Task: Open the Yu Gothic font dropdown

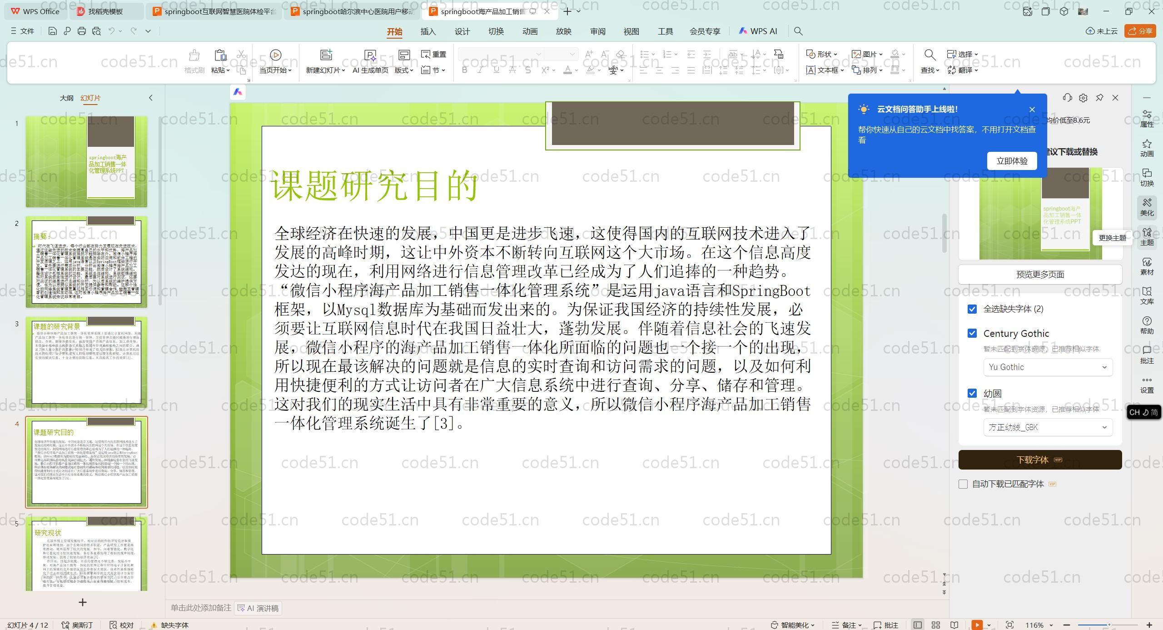Action: (x=1048, y=367)
